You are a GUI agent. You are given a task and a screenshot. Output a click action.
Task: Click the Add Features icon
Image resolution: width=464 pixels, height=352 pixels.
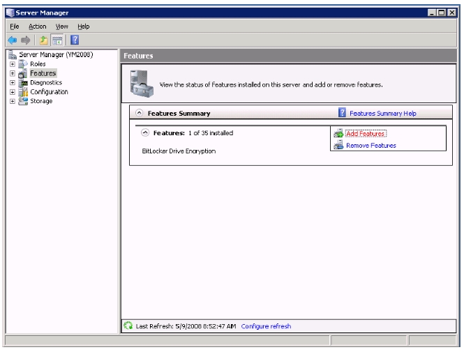coord(338,134)
